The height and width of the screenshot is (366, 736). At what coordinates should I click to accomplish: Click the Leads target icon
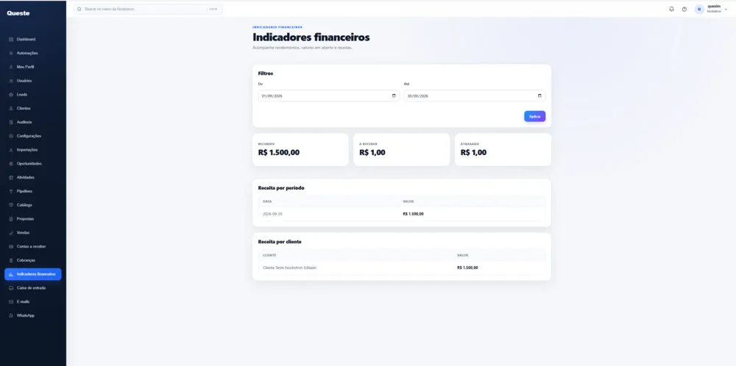coord(11,95)
